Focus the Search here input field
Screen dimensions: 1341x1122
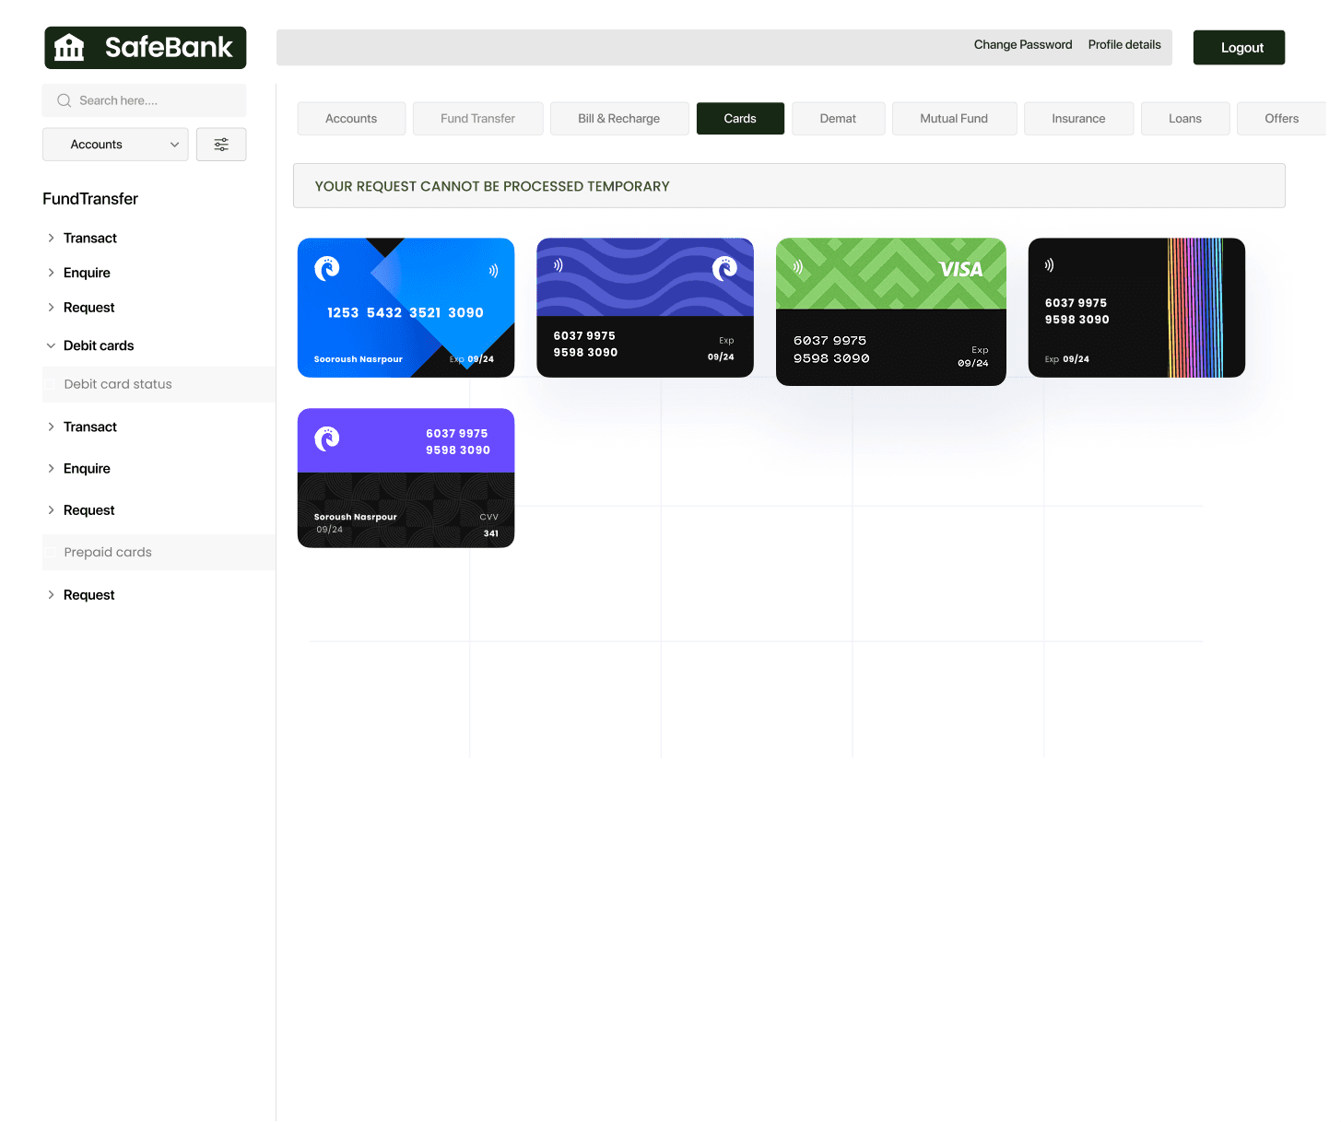(x=145, y=100)
